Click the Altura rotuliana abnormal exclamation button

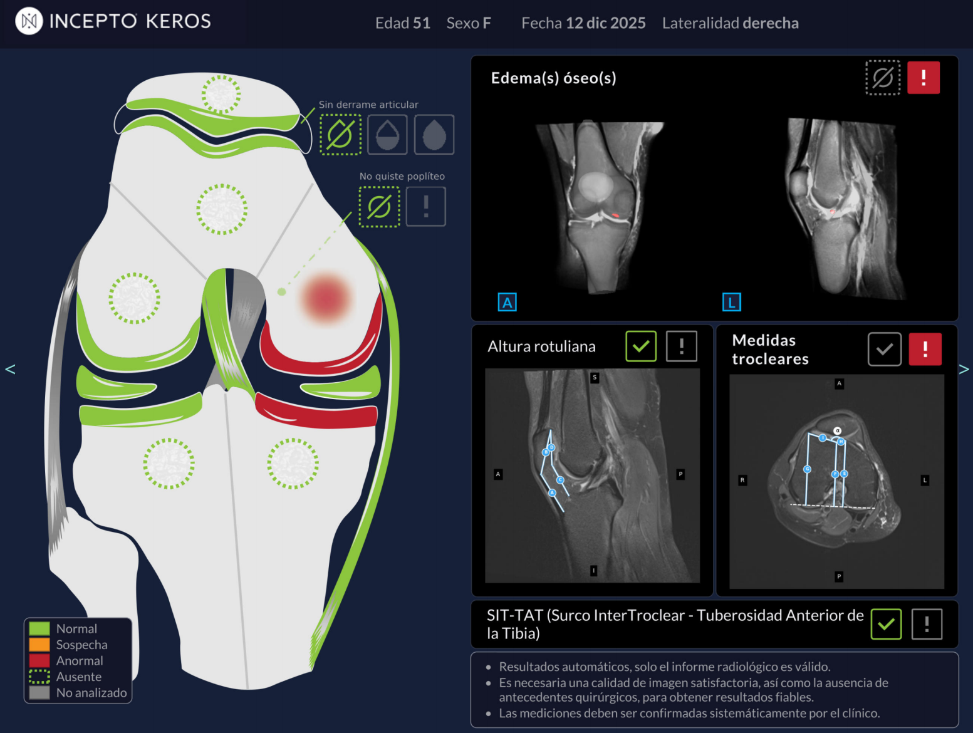pos(682,346)
